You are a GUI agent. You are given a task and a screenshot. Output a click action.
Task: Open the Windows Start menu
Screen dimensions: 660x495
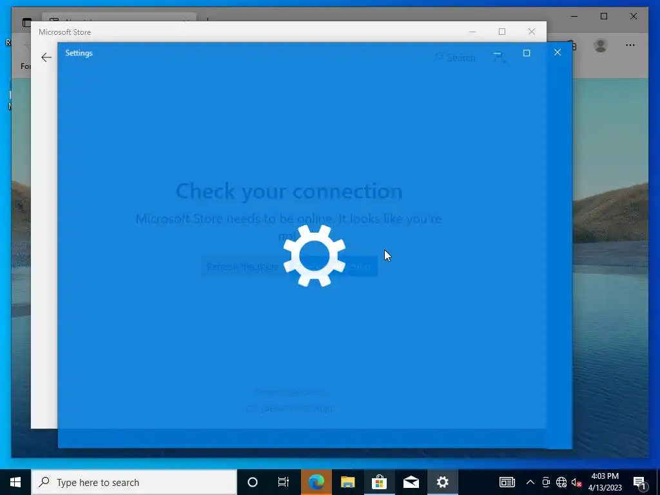pos(15,482)
